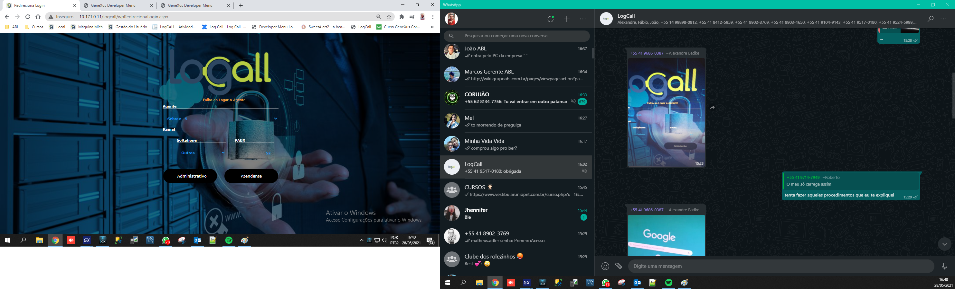Close the Redireciona Login tab
The width and height of the screenshot is (955, 289).
pyautogui.click(x=74, y=5)
